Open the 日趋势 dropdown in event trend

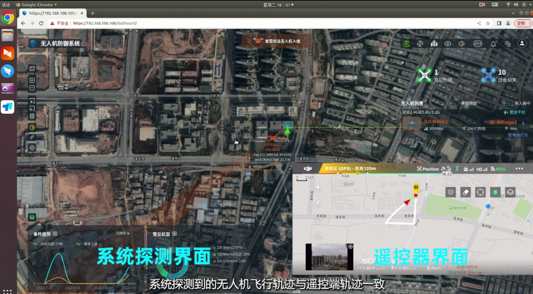tap(122, 234)
